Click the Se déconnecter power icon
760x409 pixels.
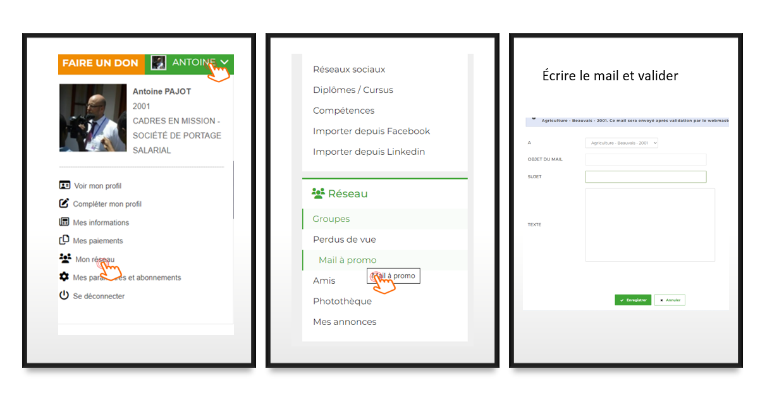click(64, 295)
